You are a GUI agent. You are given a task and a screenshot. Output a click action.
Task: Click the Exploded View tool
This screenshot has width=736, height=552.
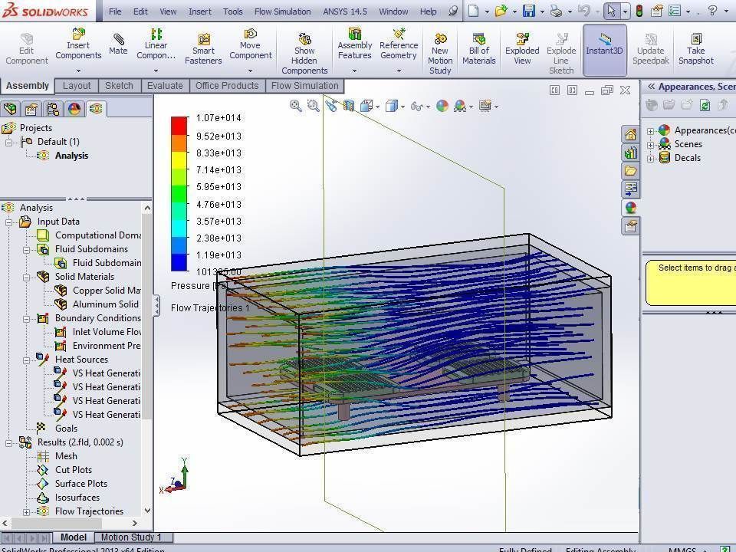click(522, 49)
